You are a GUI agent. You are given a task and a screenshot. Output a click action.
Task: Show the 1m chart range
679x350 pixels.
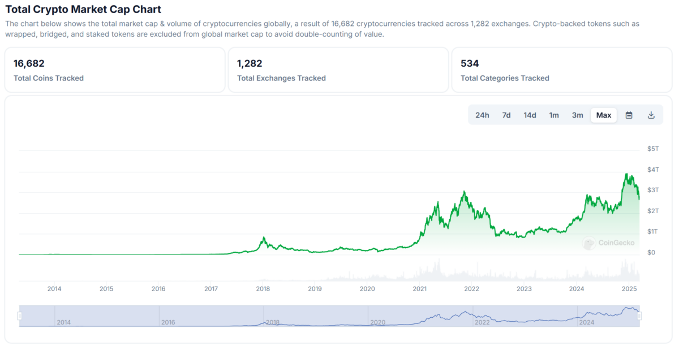554,115
